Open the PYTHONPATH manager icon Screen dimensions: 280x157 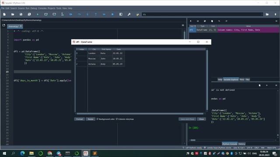click(137, 14)
